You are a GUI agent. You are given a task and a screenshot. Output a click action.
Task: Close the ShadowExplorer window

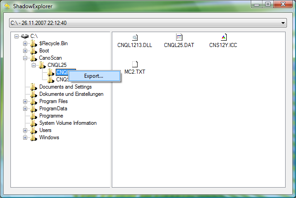point(283,5)
